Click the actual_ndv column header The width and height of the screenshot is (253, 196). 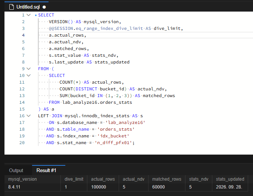[x=134, y=179]
